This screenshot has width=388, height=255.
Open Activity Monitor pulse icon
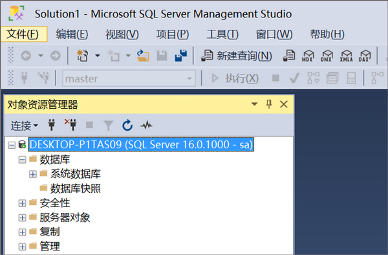(x=146, y=126)
